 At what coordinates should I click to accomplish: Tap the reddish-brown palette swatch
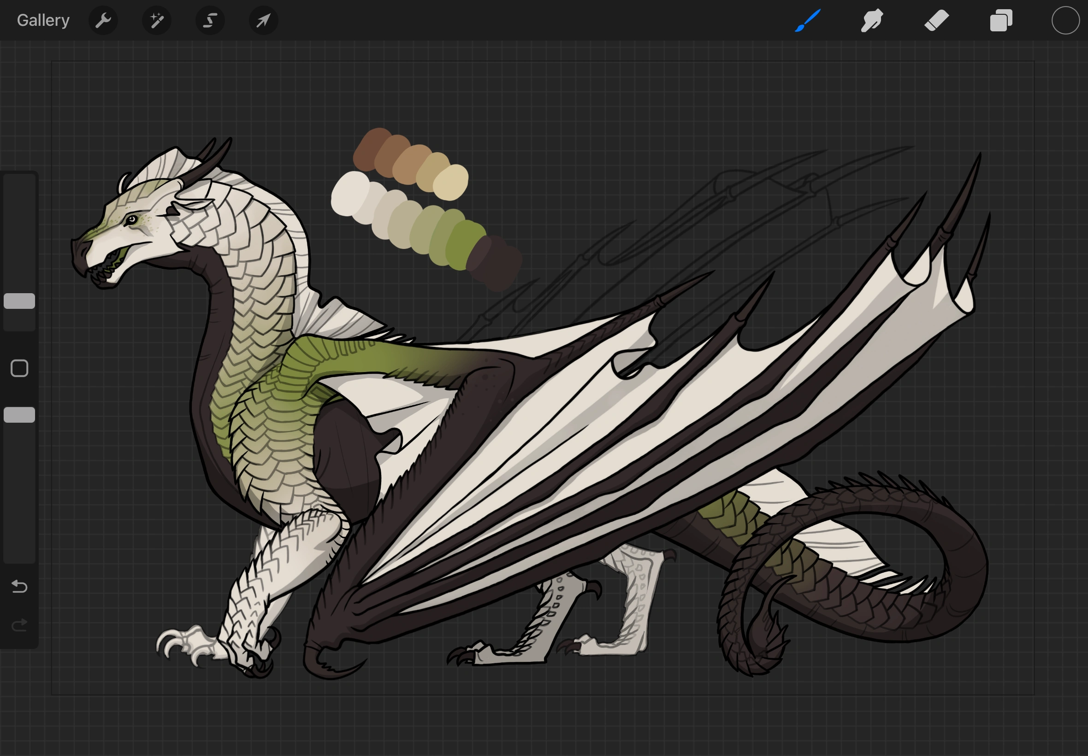tap(367, 149)
